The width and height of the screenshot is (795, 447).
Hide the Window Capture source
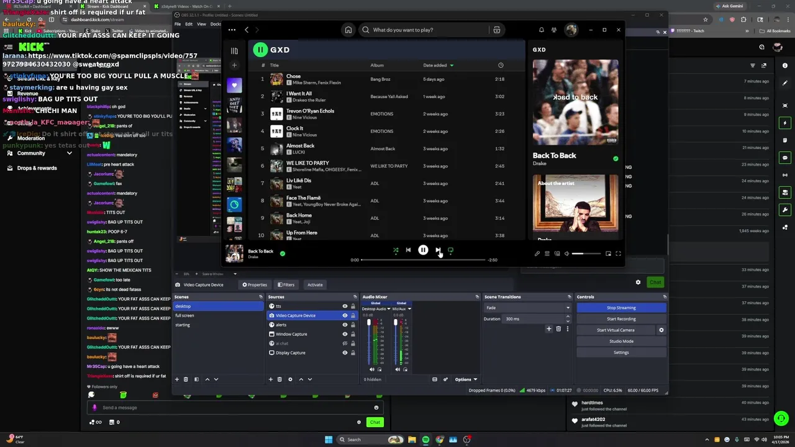coord(345,334)
